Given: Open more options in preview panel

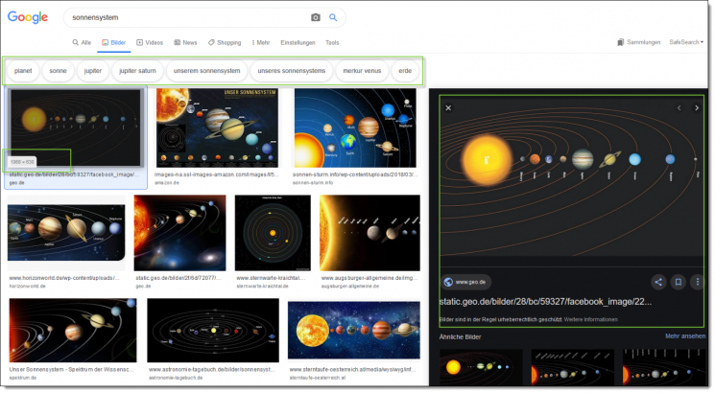Looking at the screenshot, I should pyautogui.click(x=697, y=282).
